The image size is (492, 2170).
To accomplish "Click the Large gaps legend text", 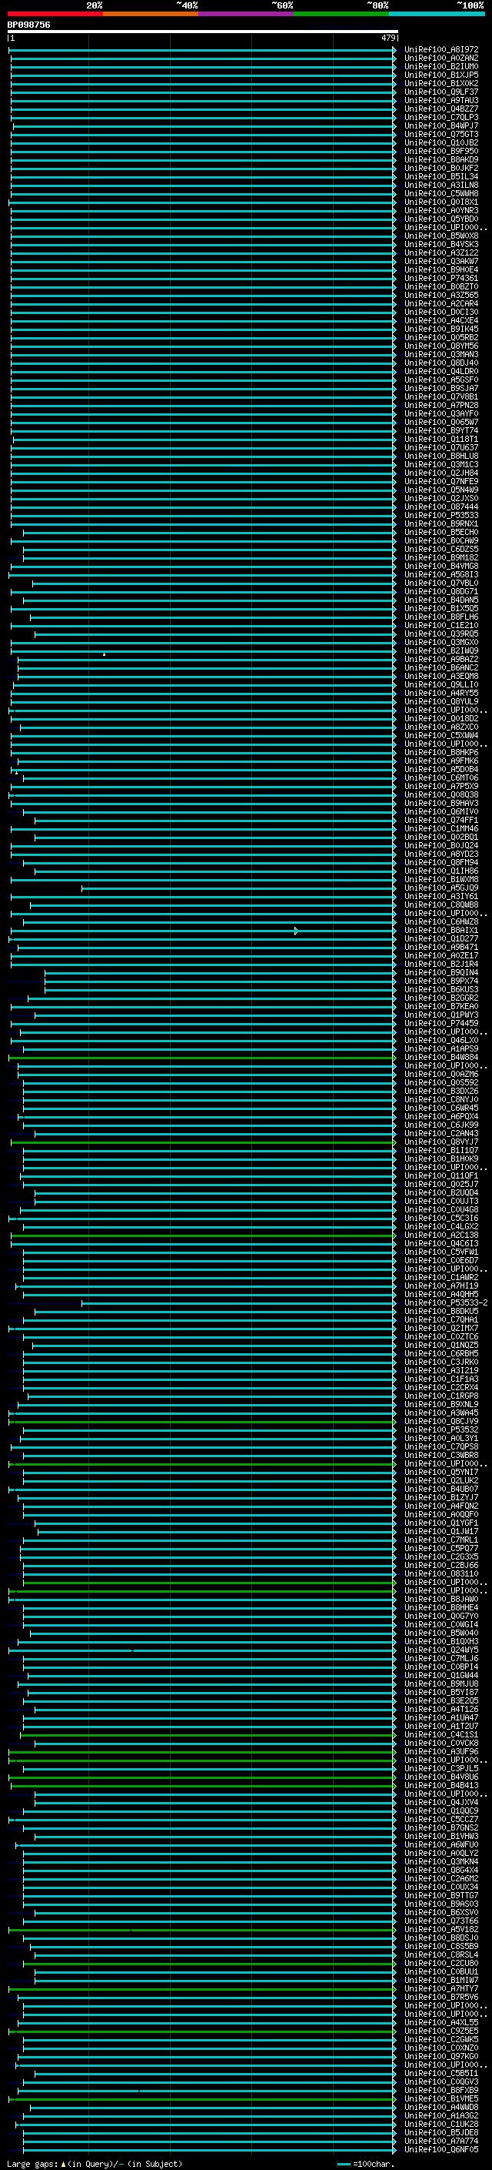I will click(x=95, y=2163).
